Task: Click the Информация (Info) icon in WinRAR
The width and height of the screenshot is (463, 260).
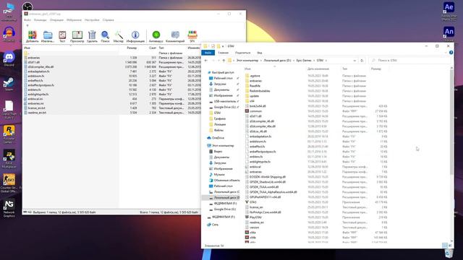Action: (135, 37)
